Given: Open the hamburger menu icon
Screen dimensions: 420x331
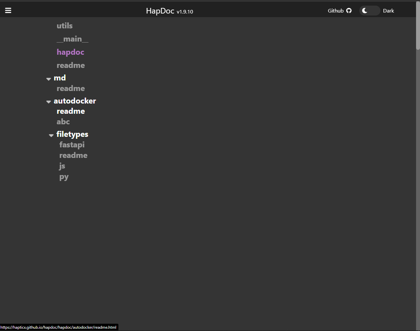Looking at the screenshot, I should 8,11.
